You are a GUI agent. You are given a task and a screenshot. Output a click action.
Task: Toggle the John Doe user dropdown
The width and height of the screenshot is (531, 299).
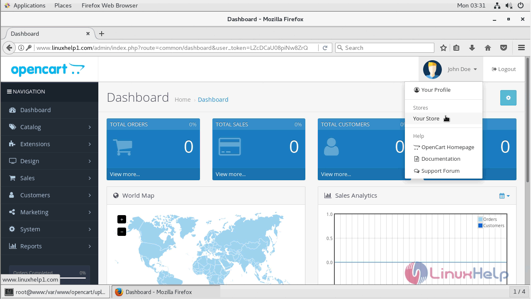click(x=451, y=69)
